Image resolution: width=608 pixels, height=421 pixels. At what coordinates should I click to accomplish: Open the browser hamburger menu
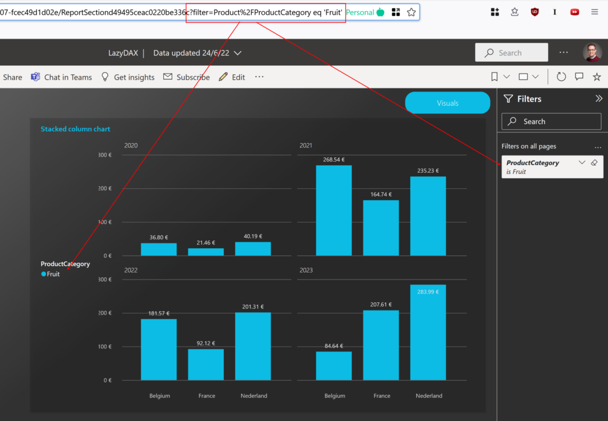pos(594,12)
